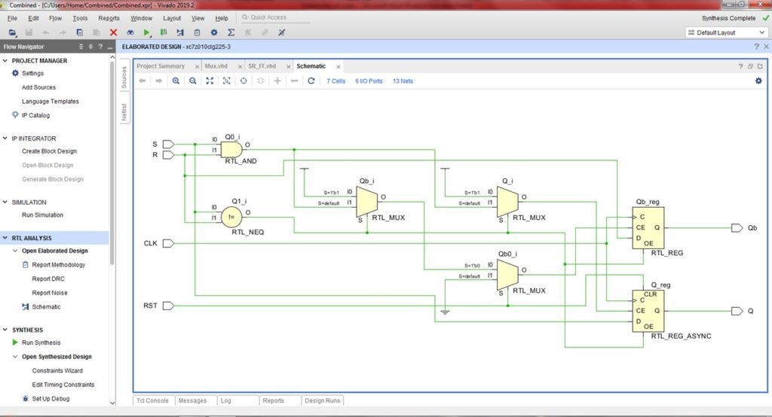Collapse Open Synthesized Design node
Image resolution: width=772 pixels, height=417 pixels.
15,357
